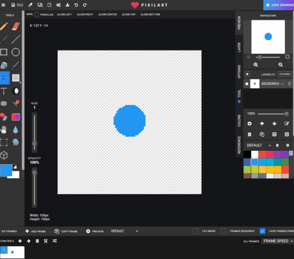294x259 pixels.
Task: Click the Save Drawing button
Action: click(279, 5)
